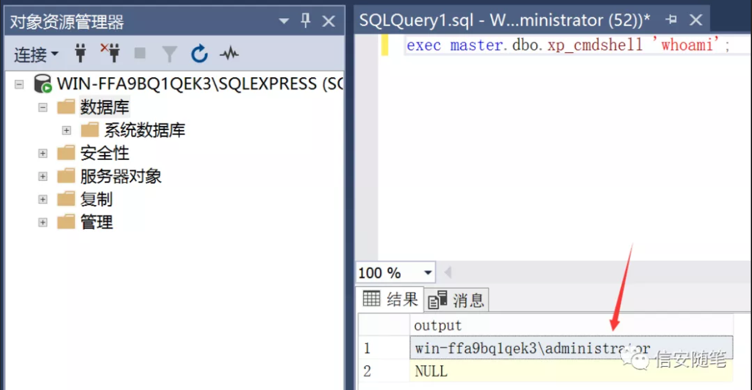Click the folder icon next to 管理
The height and width of the screenshot is (390, 752).
point(66,222)
